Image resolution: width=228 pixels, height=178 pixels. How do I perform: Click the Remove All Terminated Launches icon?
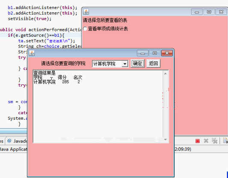click(x=214, y=141)
